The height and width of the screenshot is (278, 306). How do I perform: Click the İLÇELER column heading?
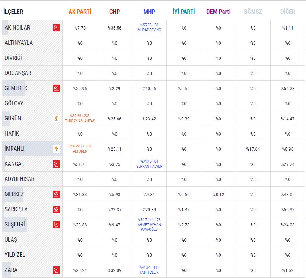pos(13,12)
